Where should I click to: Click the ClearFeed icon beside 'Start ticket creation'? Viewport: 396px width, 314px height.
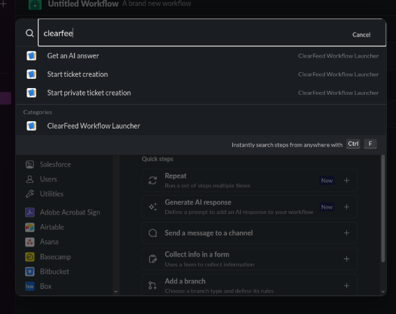(31, 74)
